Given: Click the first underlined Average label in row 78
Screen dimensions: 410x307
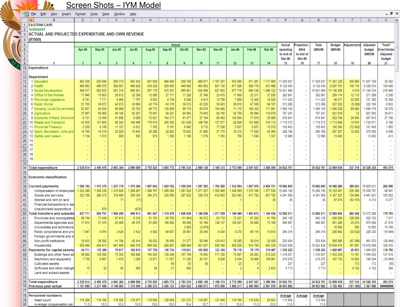Looking at the screenshot, I should 285,295.
